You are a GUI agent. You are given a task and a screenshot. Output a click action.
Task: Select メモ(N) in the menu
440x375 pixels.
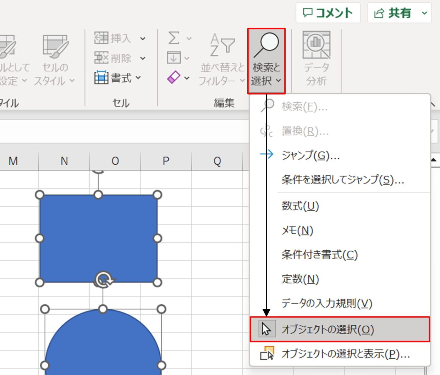pyautogui.click(x=340, y=230)
